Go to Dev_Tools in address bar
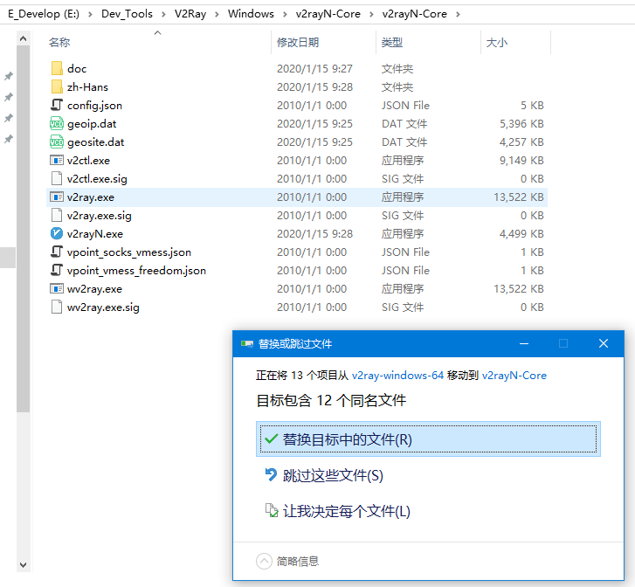The width and height of the screenshot is (635, 587). coord(127,14)
